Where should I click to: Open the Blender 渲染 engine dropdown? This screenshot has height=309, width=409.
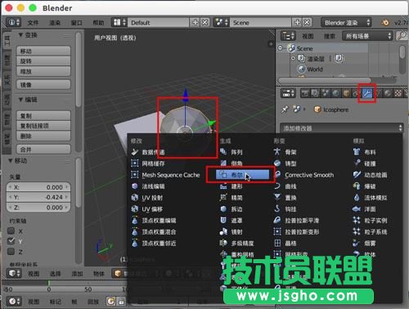(x=346, y=22)
